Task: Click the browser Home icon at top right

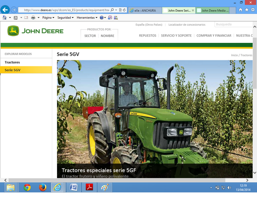Action: pyautogui.click(x=240, y=10)
